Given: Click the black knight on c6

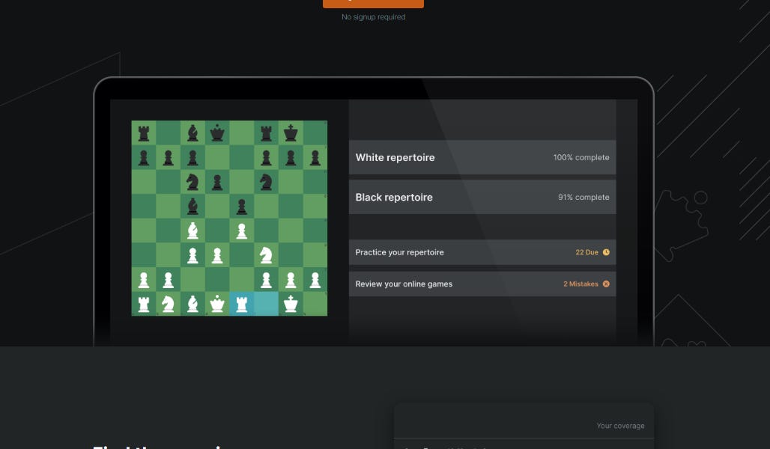Looking at the screenshot, I should (192, 182).
